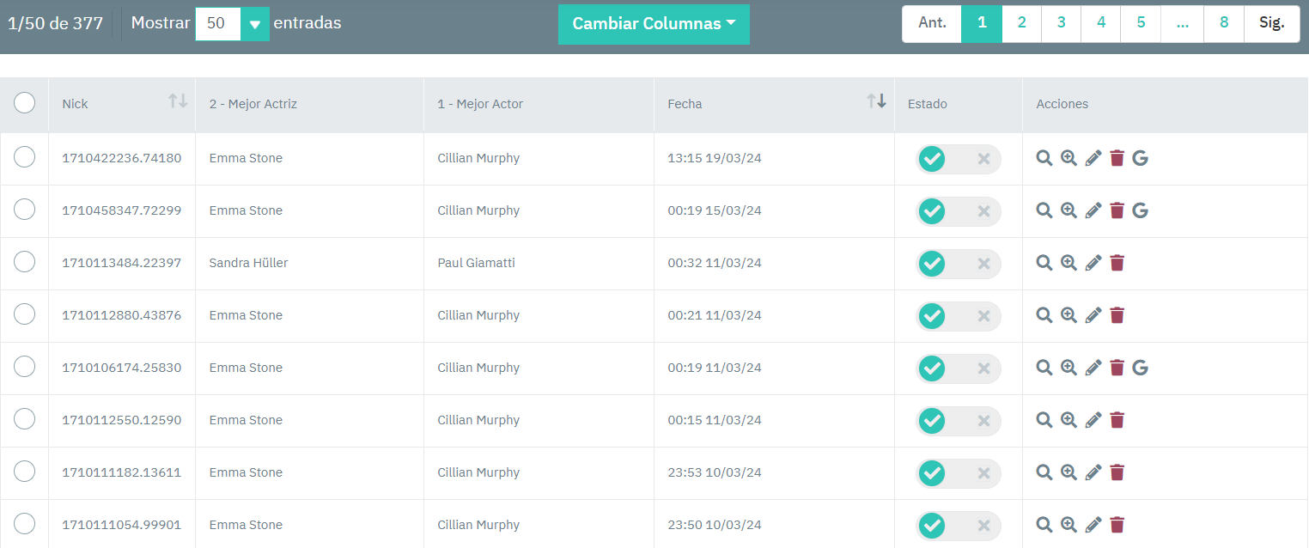Toggle Estado switch for 23:53 10/03/24 entry
The width and height of the screenshot is (1309, 548).
959,473
